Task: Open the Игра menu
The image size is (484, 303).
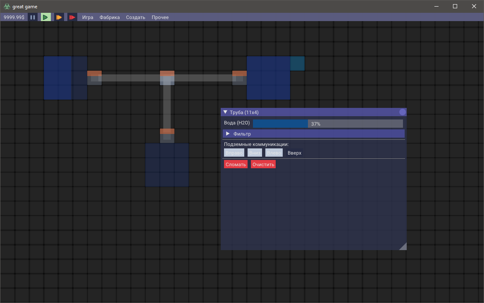Action: [88, 17]
